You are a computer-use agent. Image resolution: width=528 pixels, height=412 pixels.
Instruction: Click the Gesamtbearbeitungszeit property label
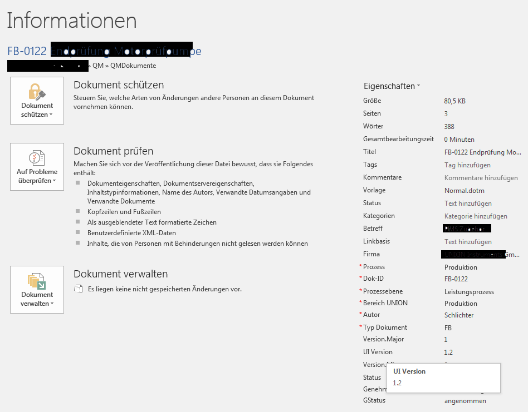(398, 139)
